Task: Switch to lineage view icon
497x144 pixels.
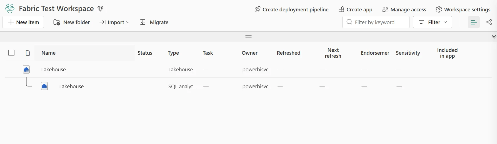Action: [489, 22]
